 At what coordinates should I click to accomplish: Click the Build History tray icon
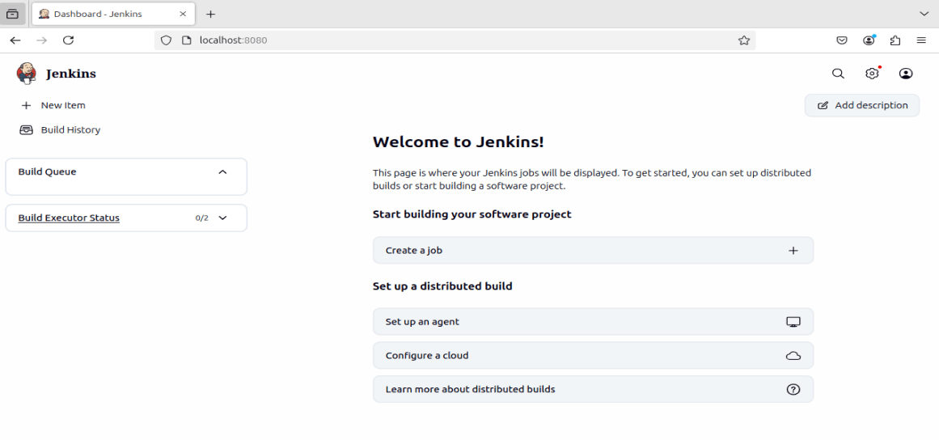pos(26,130)
